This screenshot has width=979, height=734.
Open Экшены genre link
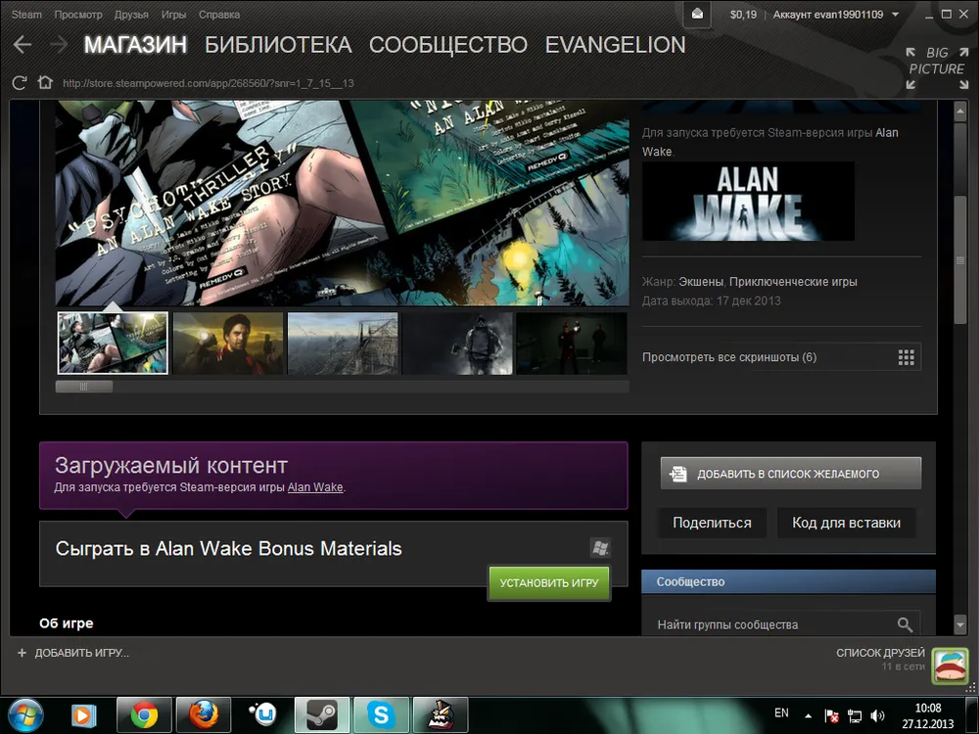point(701,282)
